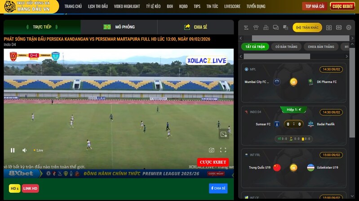Open the jersey lineup icon in sidebar

(256, 27)
